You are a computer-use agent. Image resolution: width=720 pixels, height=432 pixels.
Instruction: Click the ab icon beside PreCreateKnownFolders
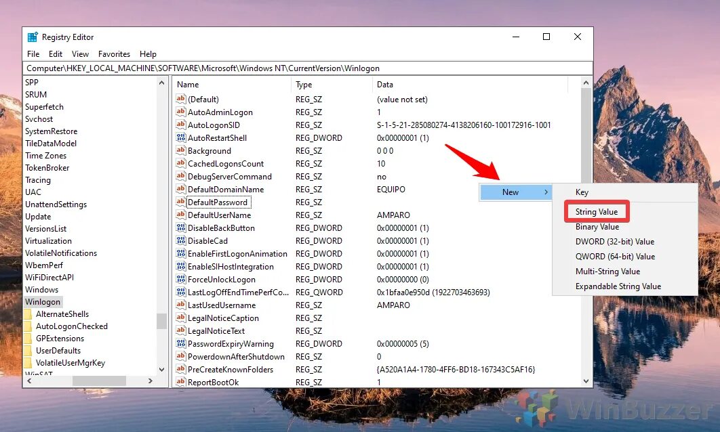click(181, 369)
